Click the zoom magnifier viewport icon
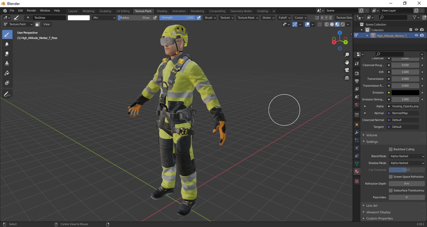 [x=347, y=55]
